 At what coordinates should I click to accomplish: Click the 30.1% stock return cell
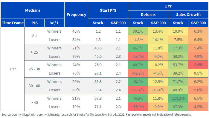(138, 31)
